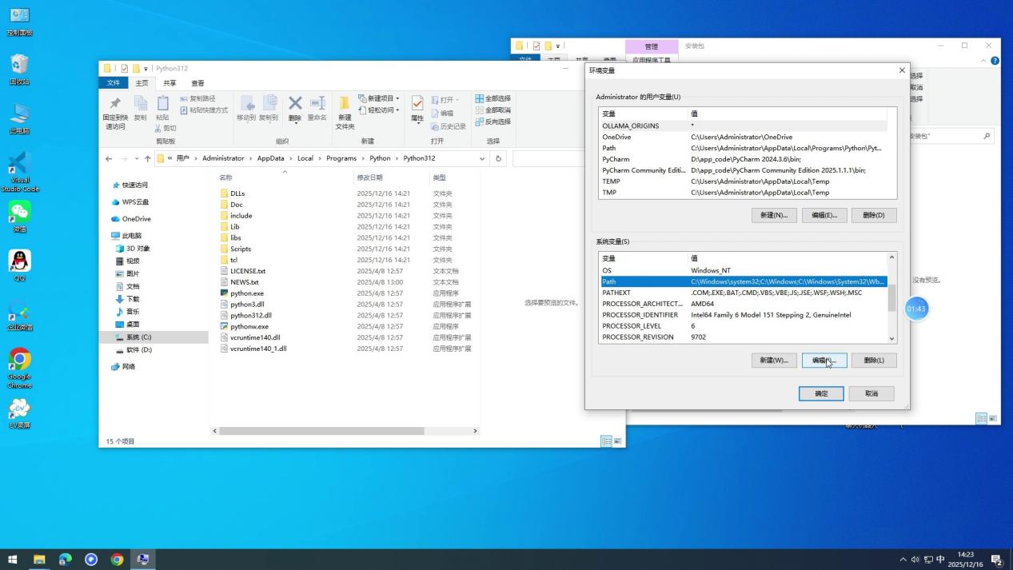Select python.exe in the file list
This screenshot has width=1013, height=570.
246,293
